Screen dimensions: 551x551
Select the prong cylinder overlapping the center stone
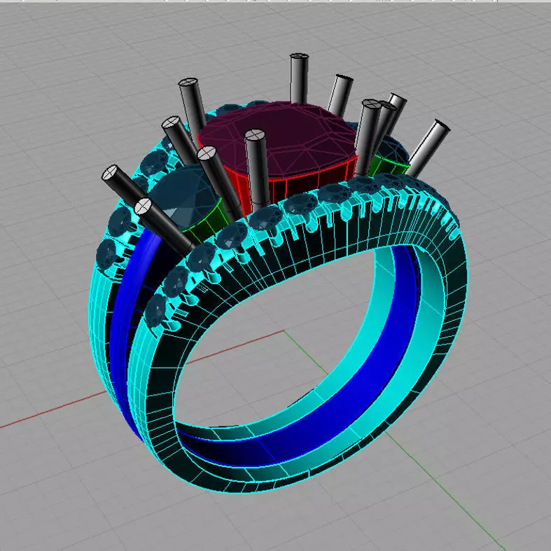tap(257, 170)
